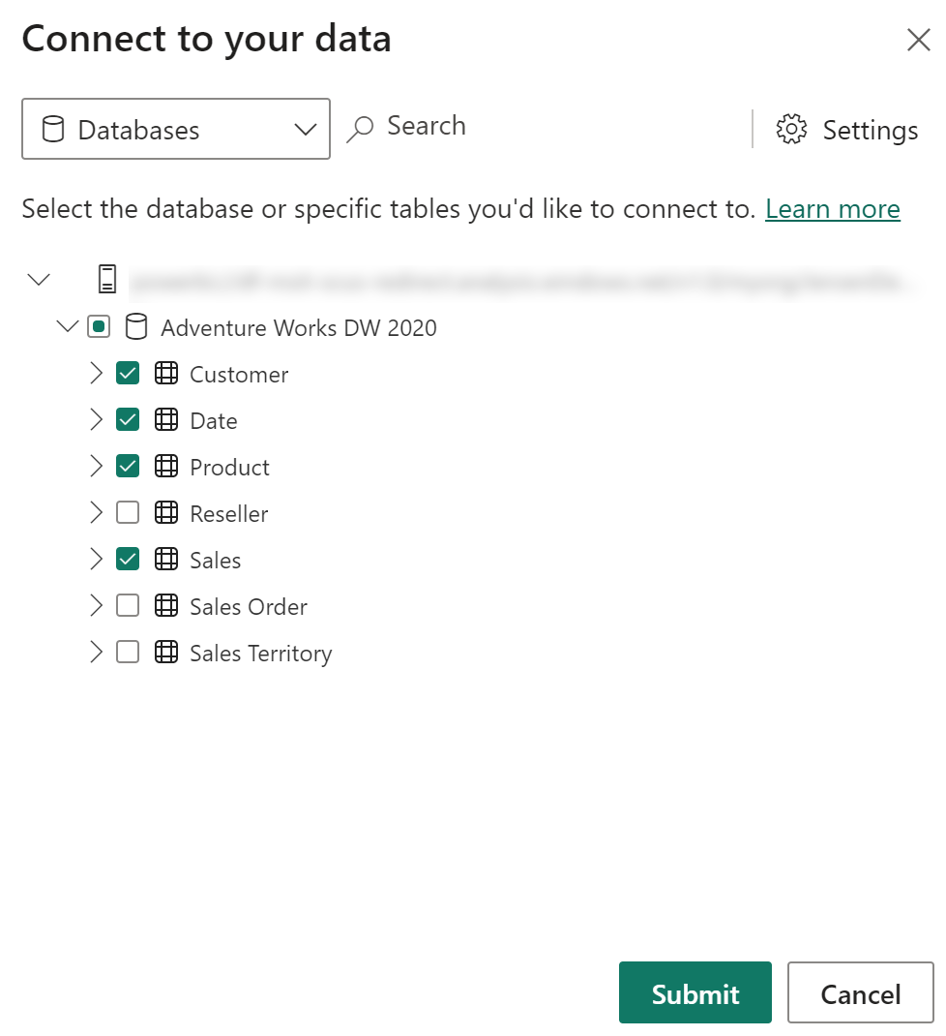This screenshot has height=1036, width=946.
Task: Click the table icon next to Sales Territory
Action: [x=166, y=653]
